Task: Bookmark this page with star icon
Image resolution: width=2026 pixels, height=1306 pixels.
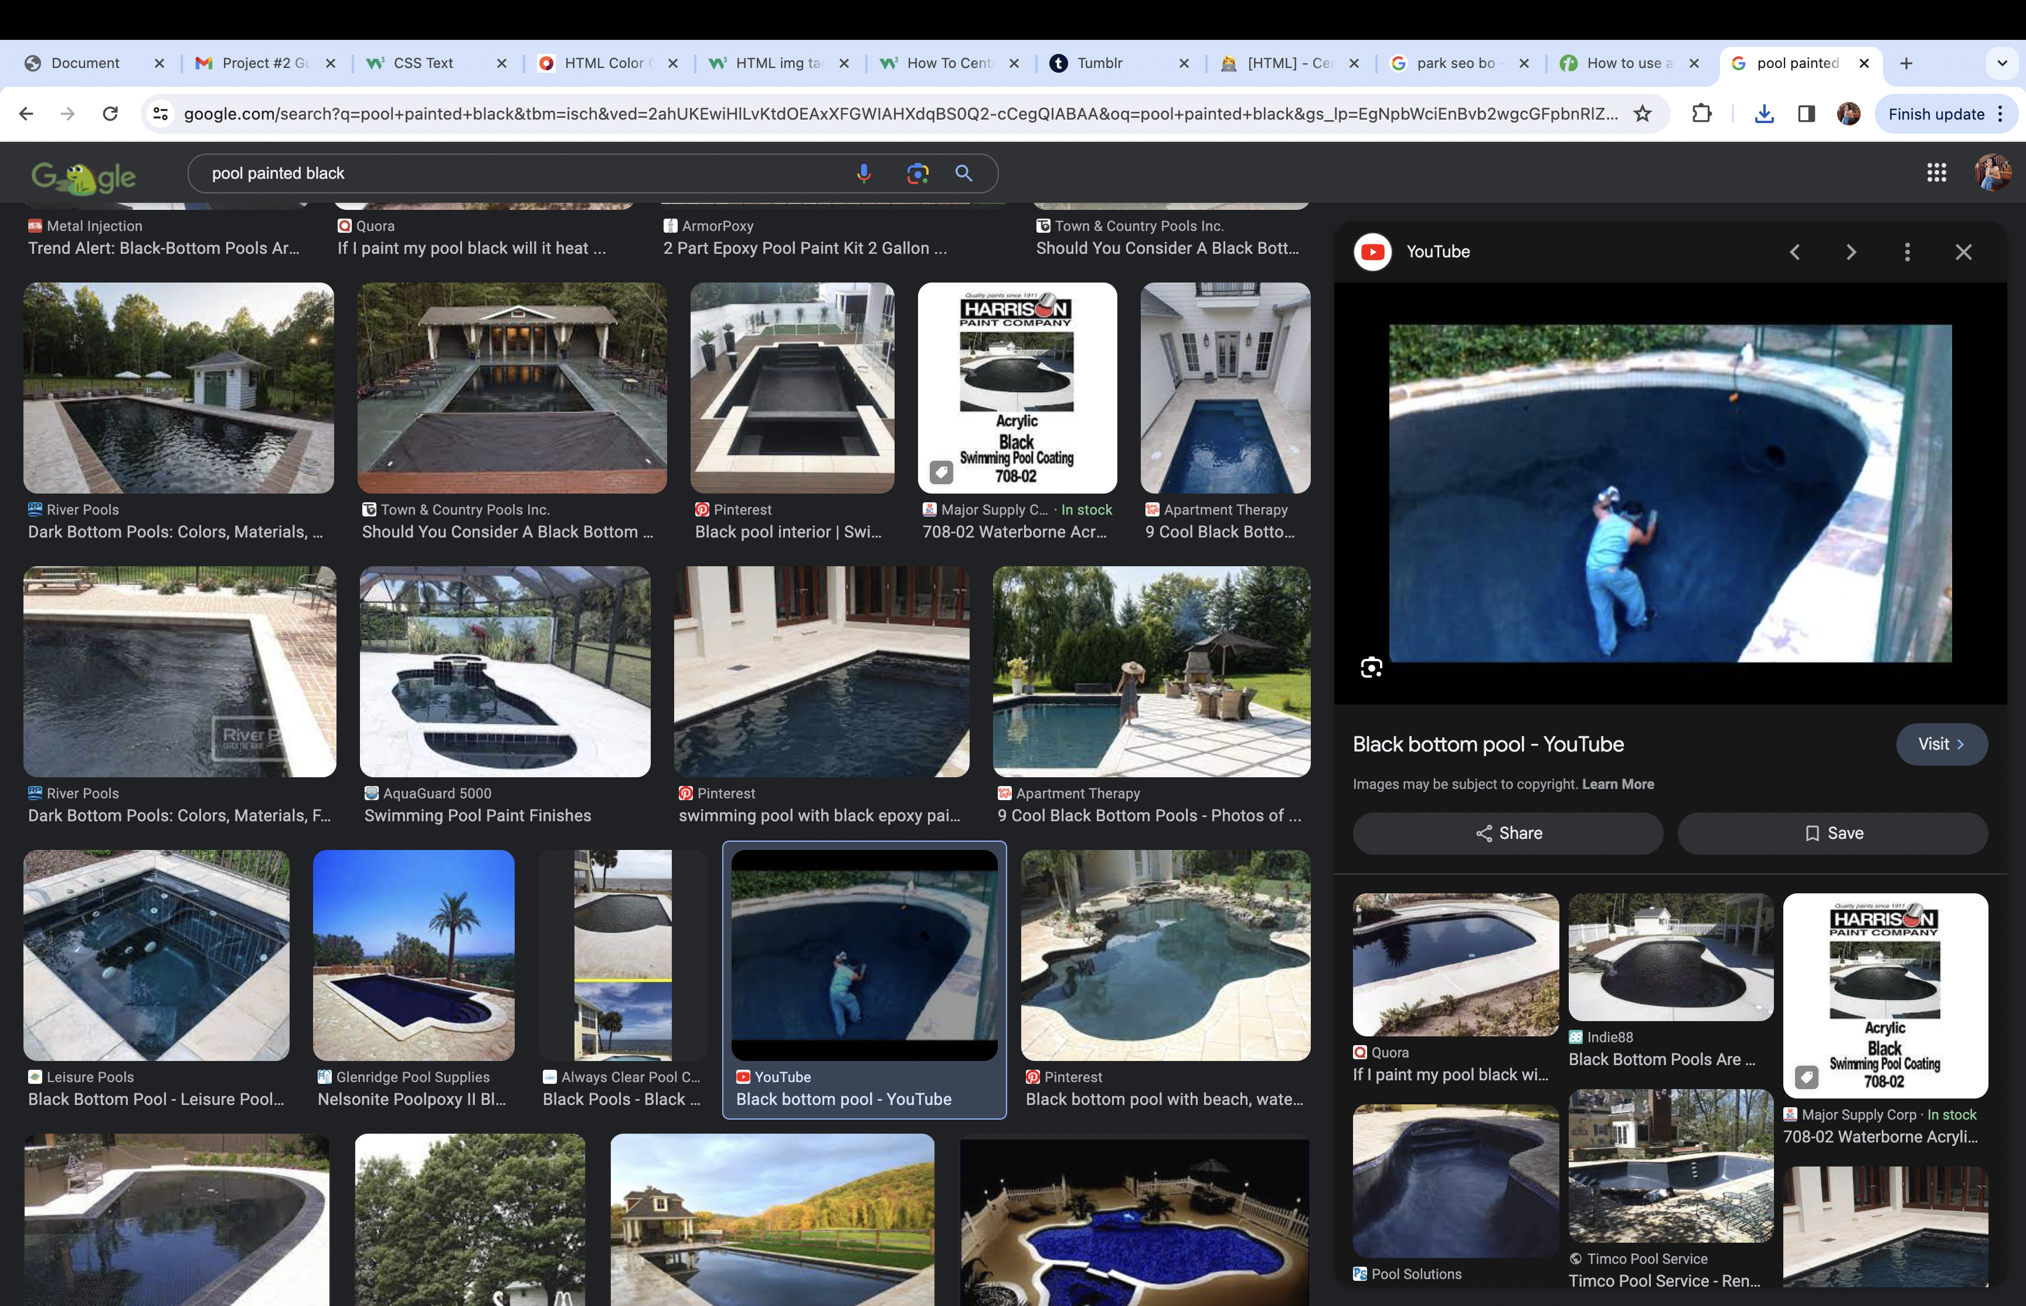Action: [1643, 114]
